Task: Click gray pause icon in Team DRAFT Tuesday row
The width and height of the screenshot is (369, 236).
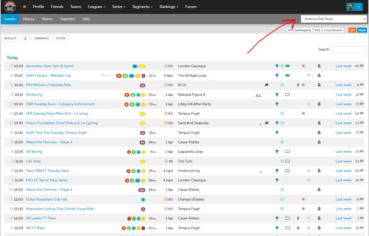Action: point(308,171)
